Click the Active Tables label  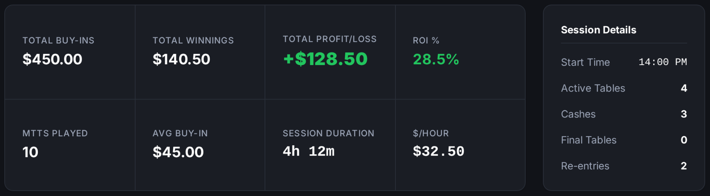(x=593, y=88)
